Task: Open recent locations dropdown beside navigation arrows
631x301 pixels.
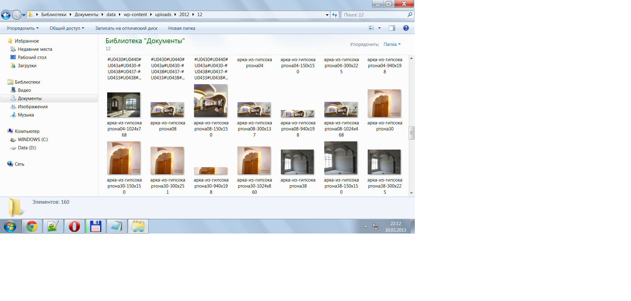Action: pos(24,15)
